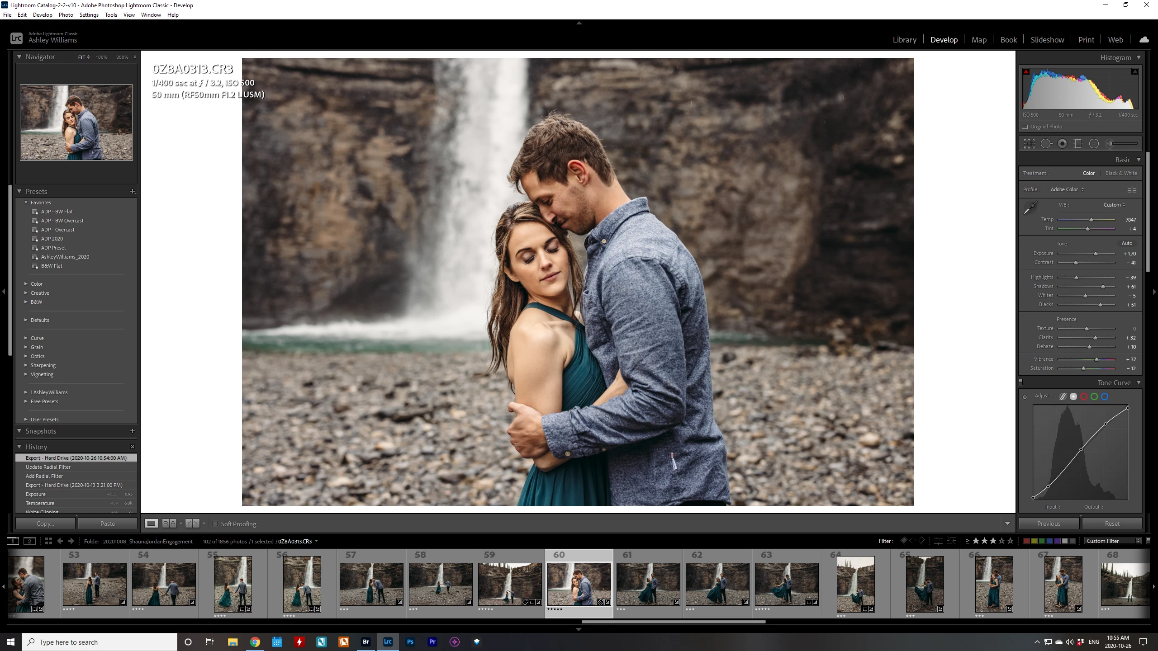Click the Reset button
Viewport: 1158px width, 651px height.
tap(1112, 524)
